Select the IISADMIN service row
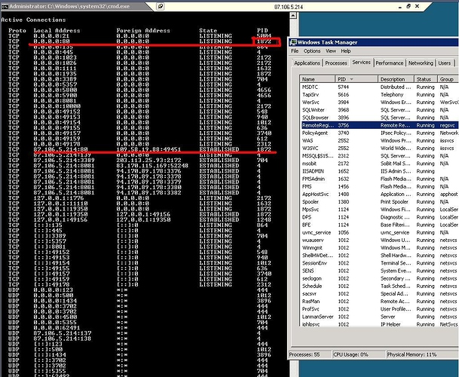Viewport: 459px width, 377px height. (x=379, y=171)
